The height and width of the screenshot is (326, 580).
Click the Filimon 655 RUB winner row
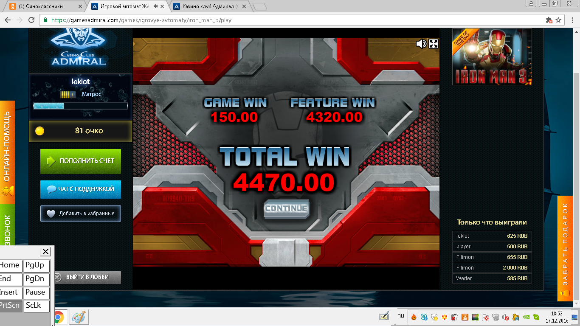tap(492, 257)
